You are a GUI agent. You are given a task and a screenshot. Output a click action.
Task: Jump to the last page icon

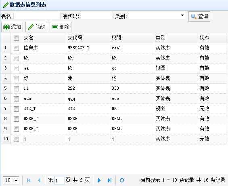point(110,180)
